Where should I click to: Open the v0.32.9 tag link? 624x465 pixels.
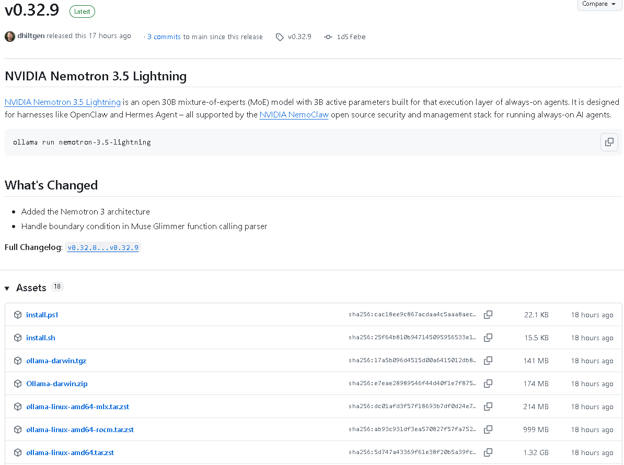[299, 37]
